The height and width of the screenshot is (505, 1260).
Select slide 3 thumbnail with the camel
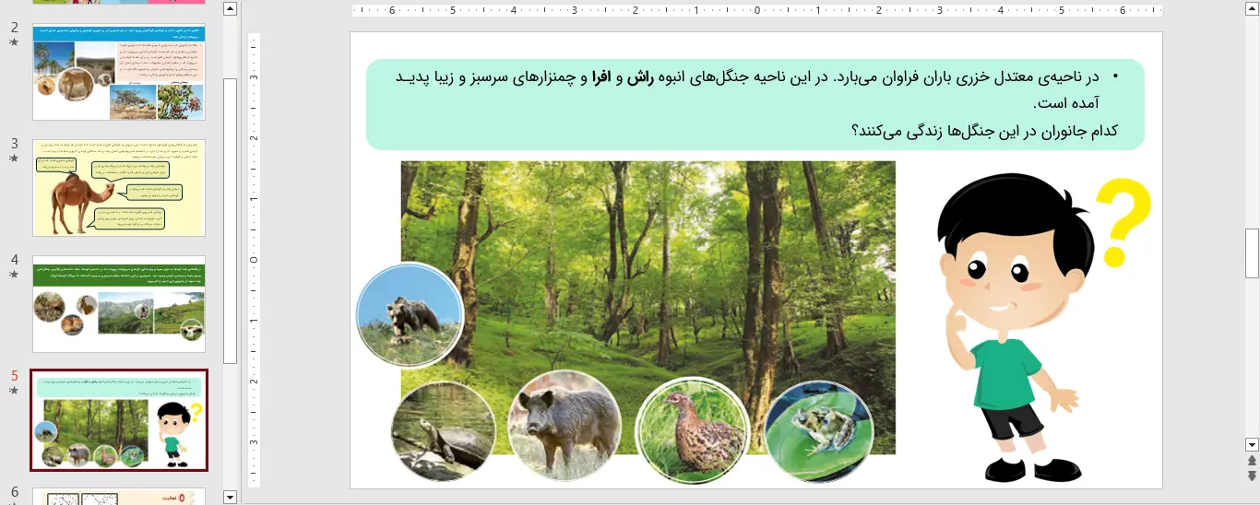tap(119, 188)
